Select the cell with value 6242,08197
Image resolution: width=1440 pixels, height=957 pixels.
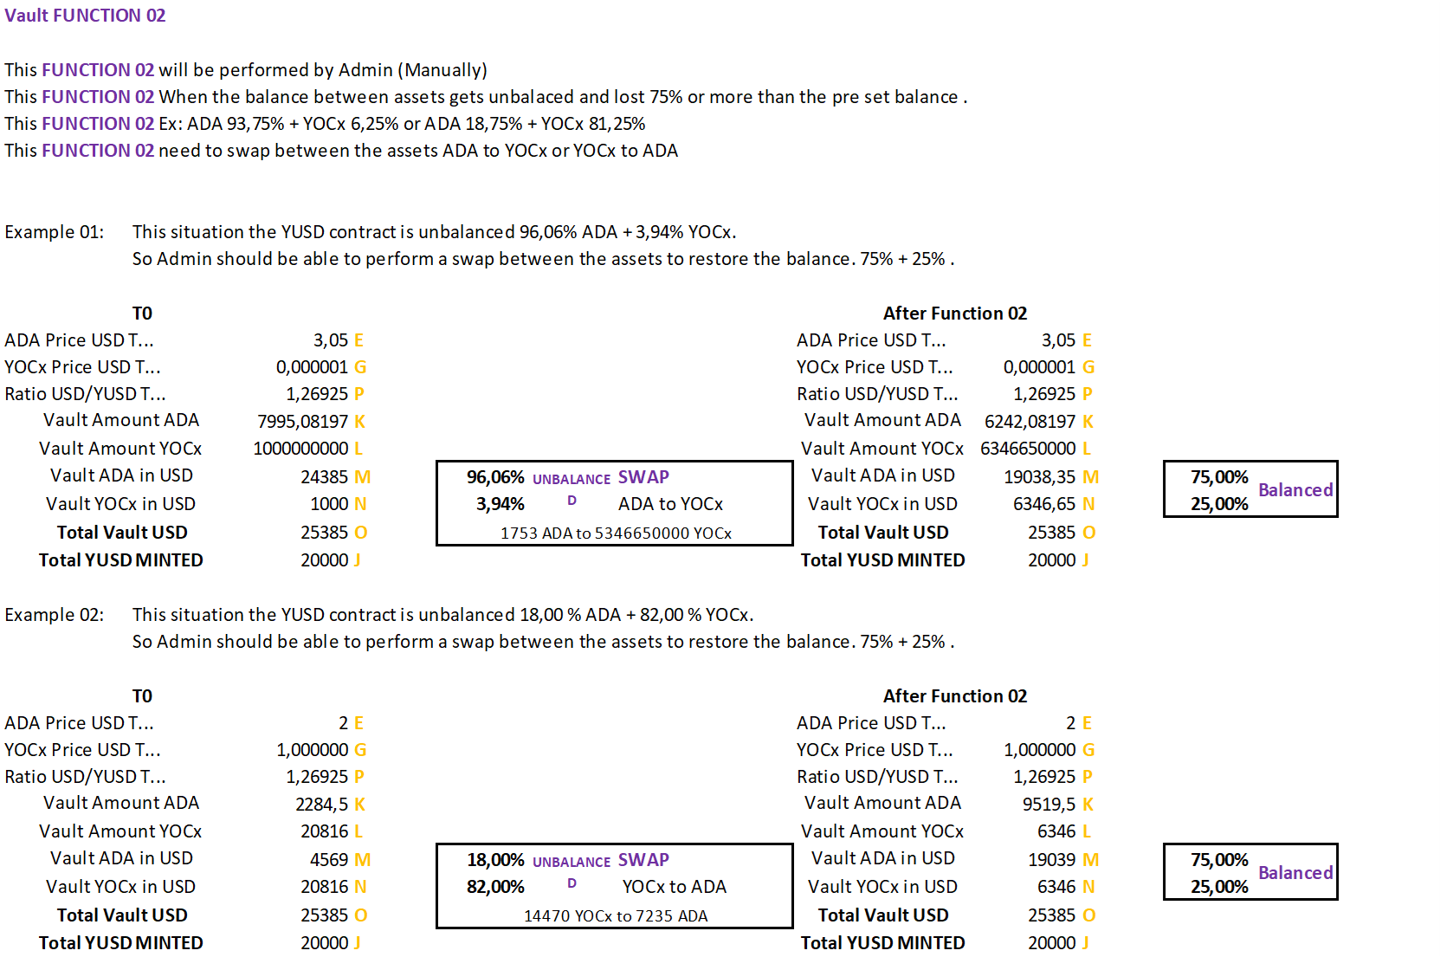1030,422
